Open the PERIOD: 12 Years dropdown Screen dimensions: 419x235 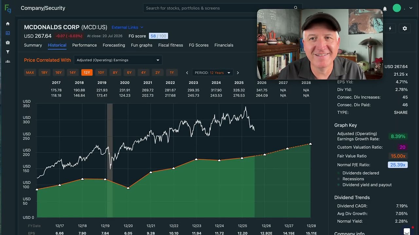(x=212, y=73)
